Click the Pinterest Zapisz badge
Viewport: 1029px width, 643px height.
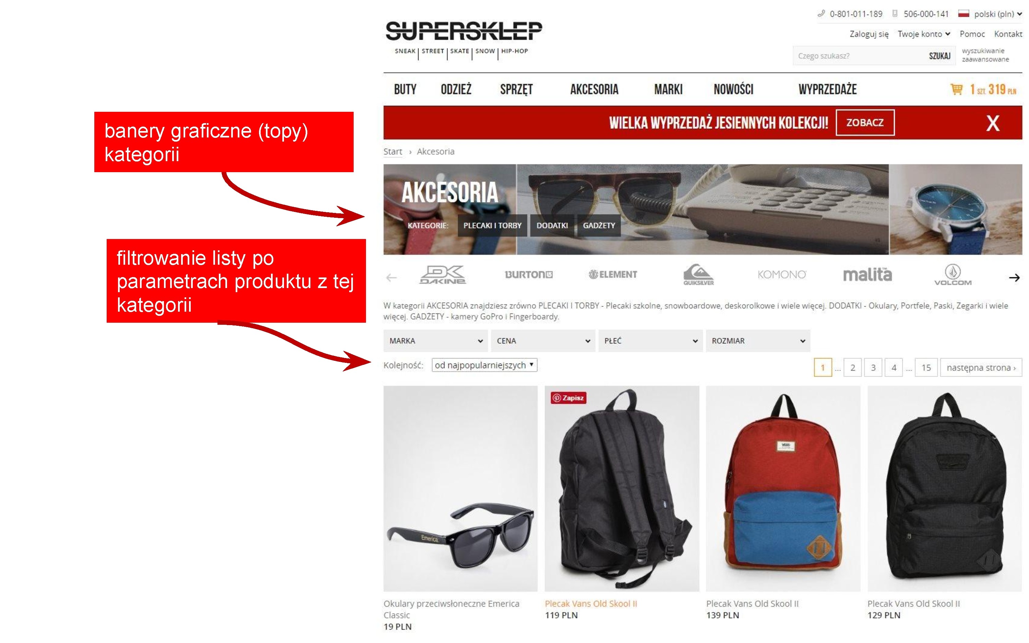pos(568,397)
